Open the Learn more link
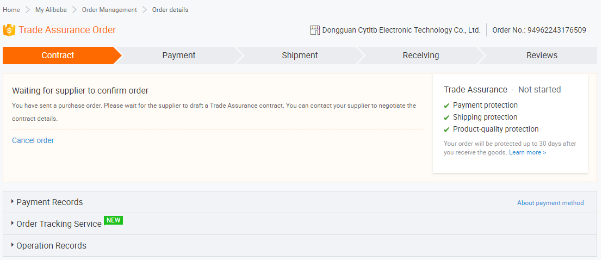602x260 pixels. click(x=527, y=153)
